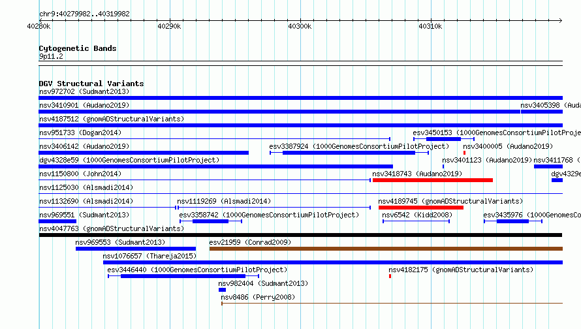Select the nsv969553 (Sudmant2013) label

[x=120, y=242]
